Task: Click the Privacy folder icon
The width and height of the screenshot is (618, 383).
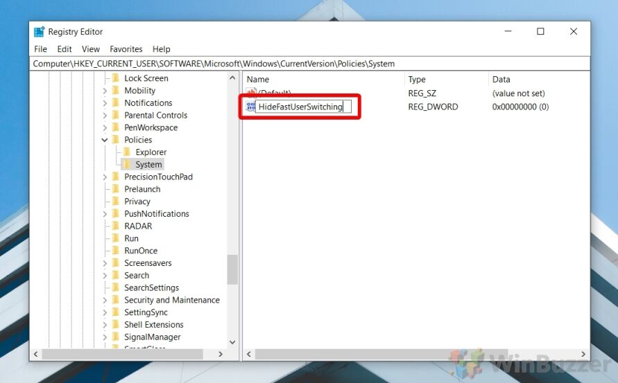Action: 116,201
